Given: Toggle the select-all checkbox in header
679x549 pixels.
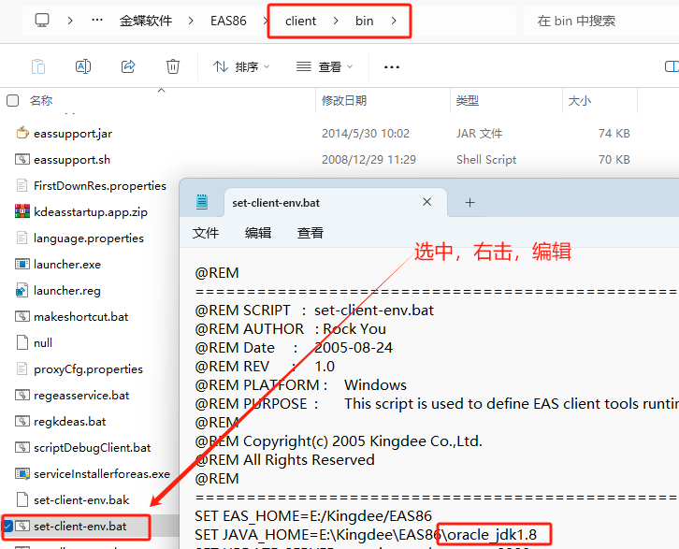Looking at the screenshot, I should (13, 100).
